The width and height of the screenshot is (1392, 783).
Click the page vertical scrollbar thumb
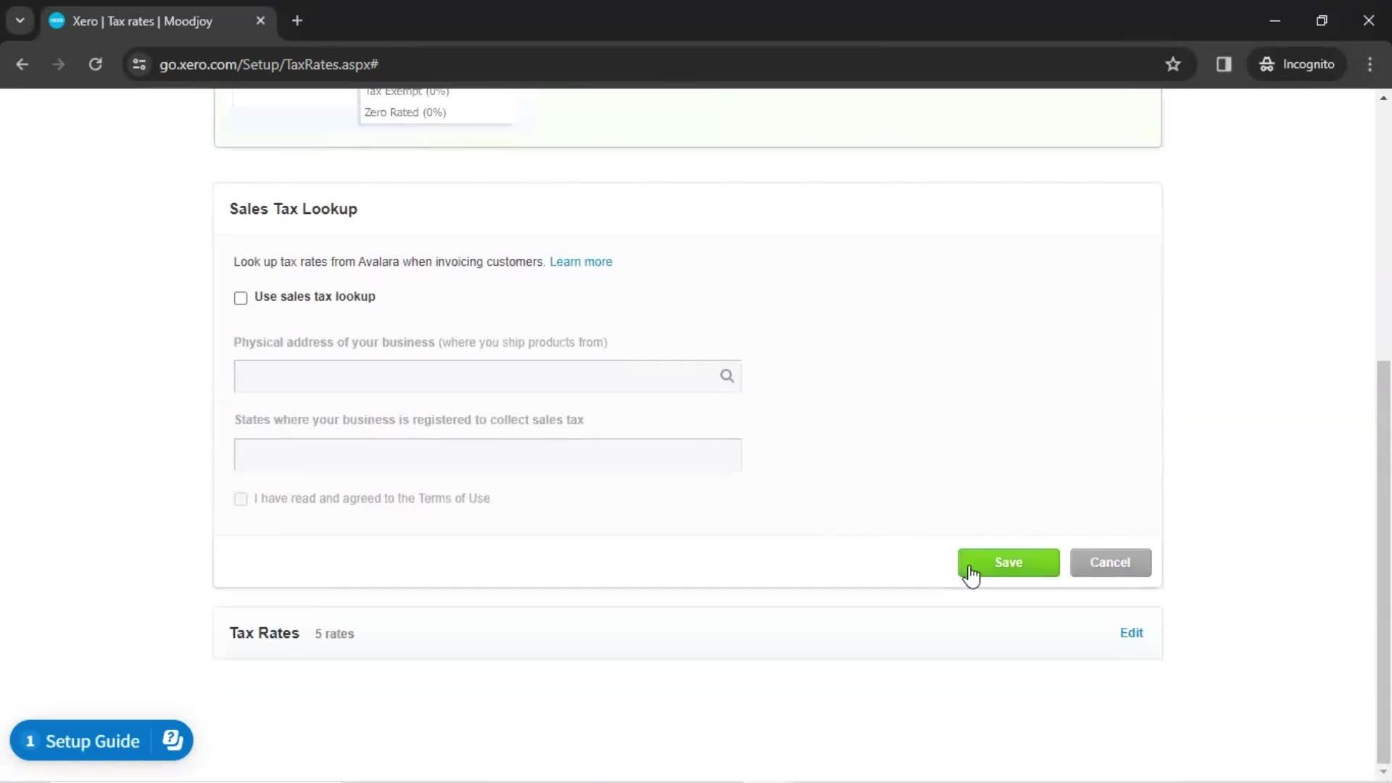1383,560
